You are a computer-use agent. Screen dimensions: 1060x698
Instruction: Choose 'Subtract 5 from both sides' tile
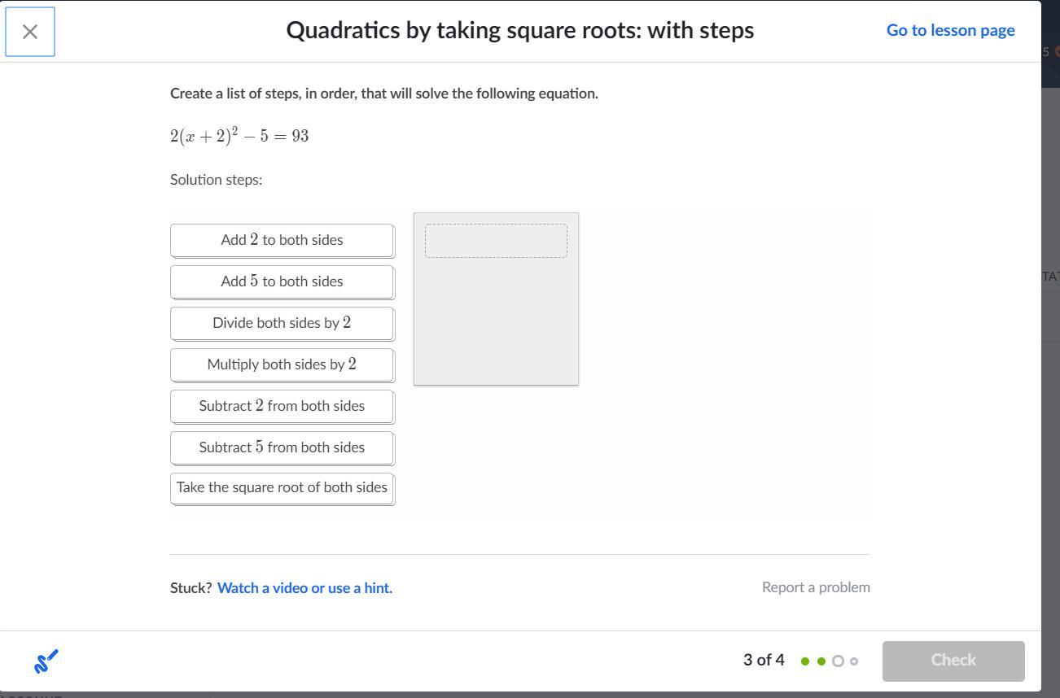[282, 447]
